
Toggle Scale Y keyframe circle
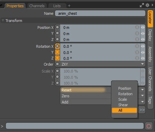click(x=57, y=77)
